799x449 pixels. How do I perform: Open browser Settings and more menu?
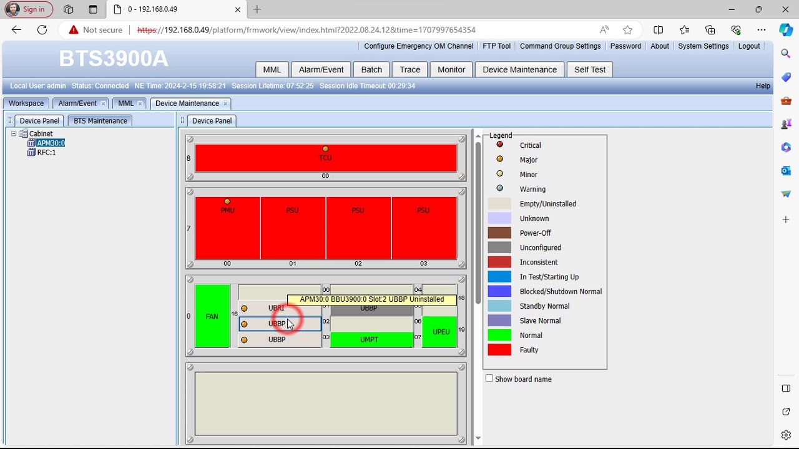point(761,30)
